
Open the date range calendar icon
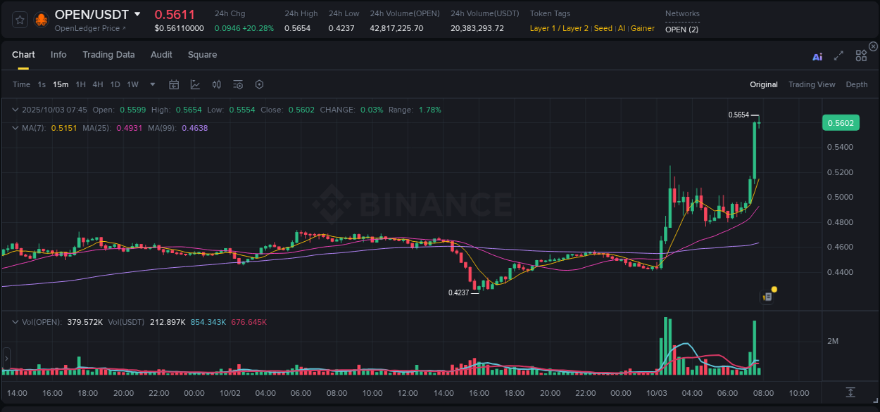point(174,84)
